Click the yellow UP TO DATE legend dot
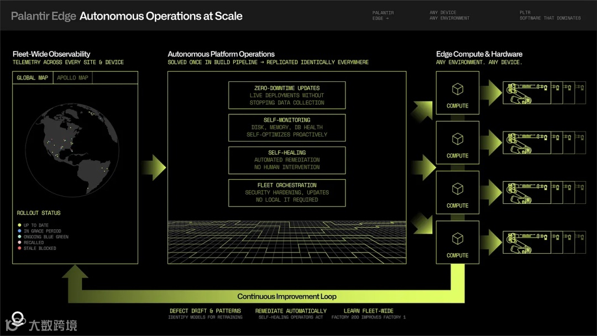This screenshot has height=336, width=597. pos(19,225)
